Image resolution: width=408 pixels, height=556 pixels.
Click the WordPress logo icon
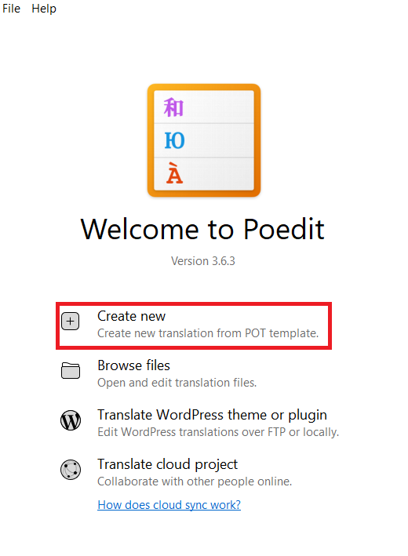coord(71,420)
